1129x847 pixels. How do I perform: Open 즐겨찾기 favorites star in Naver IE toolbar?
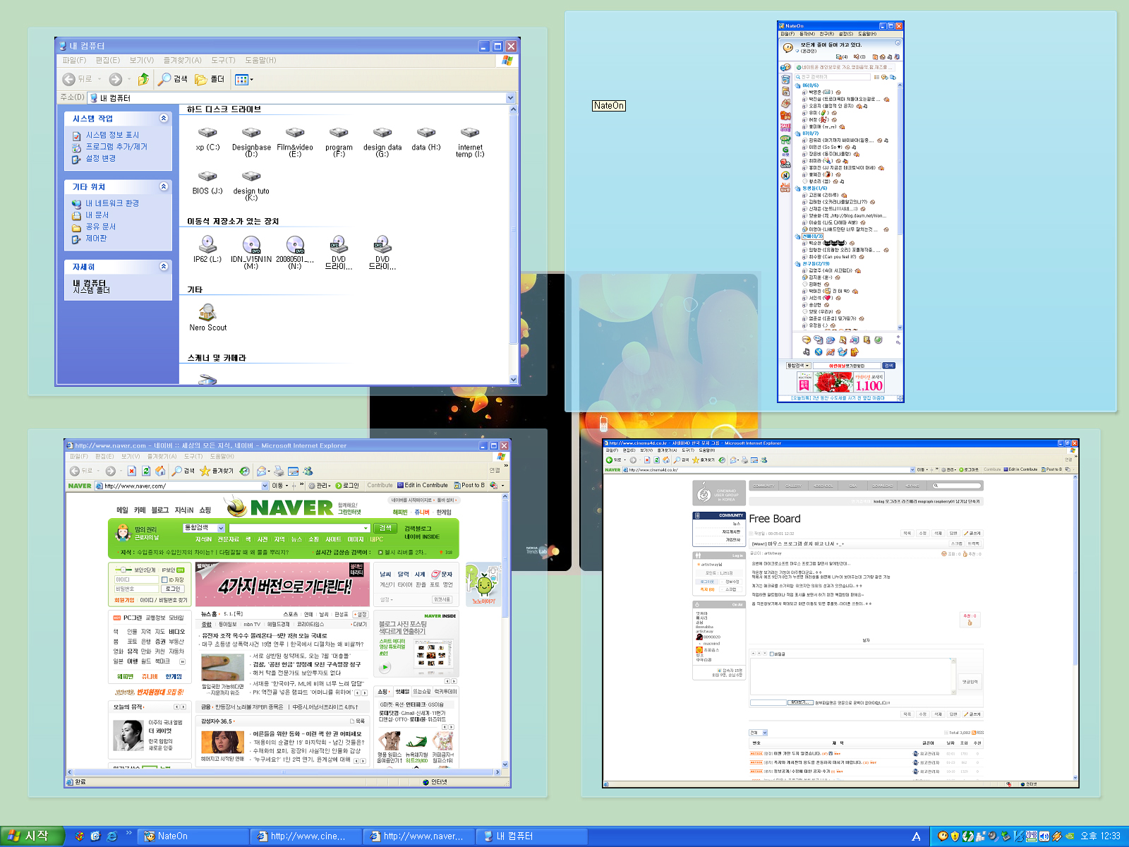tap(217, 471)
